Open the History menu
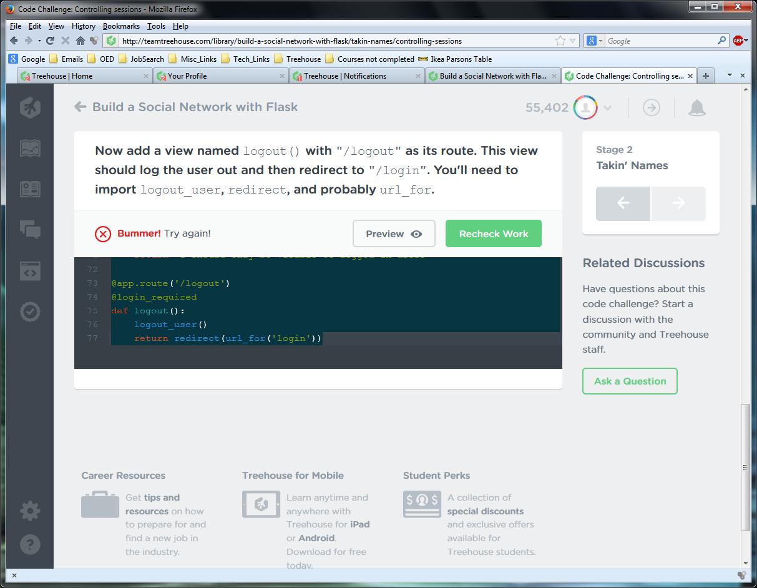Screen dimensions: 757x588 pos(84,26)
